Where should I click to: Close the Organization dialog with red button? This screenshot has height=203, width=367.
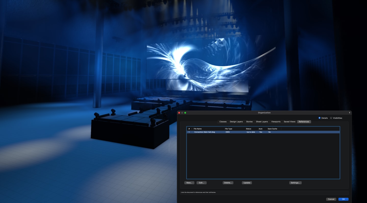(179, 113)
